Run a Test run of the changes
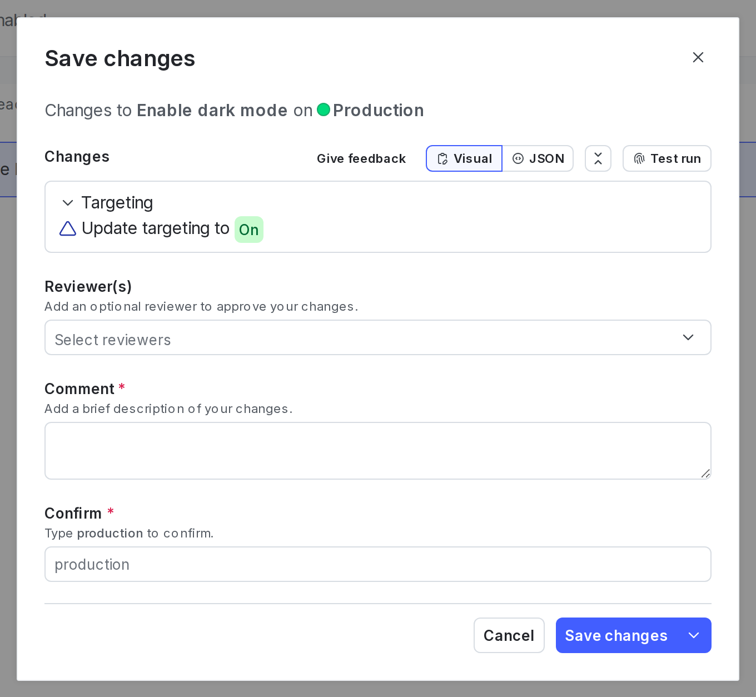 coord(667,158)
